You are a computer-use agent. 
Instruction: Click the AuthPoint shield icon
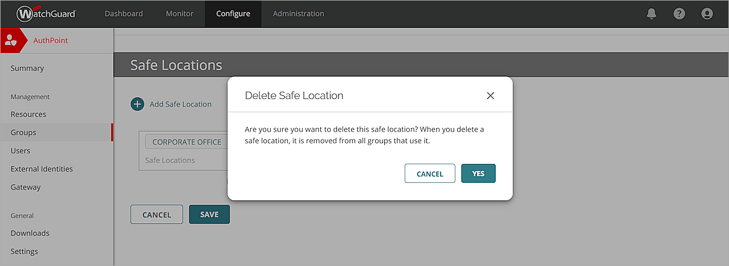tap(11, 40)
